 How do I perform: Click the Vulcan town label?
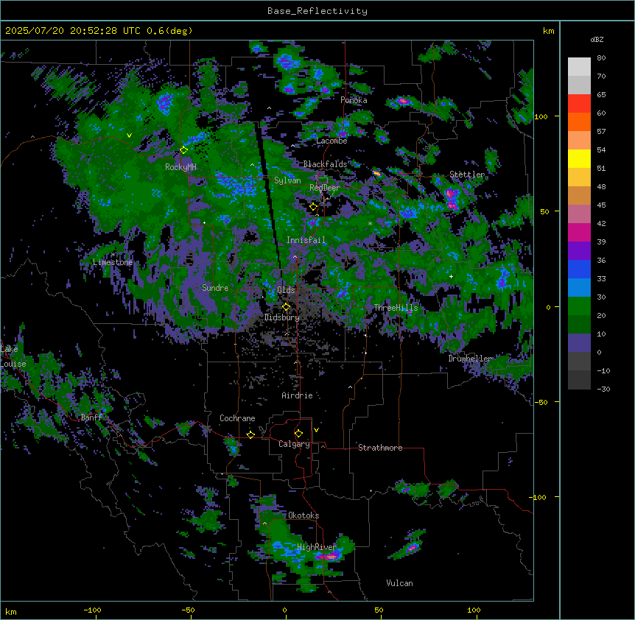pos(400,583)
